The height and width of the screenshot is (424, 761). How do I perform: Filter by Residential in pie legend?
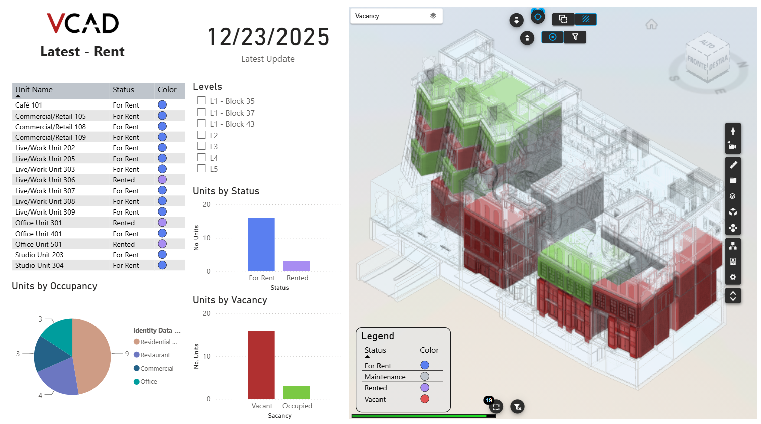(155, 342)
